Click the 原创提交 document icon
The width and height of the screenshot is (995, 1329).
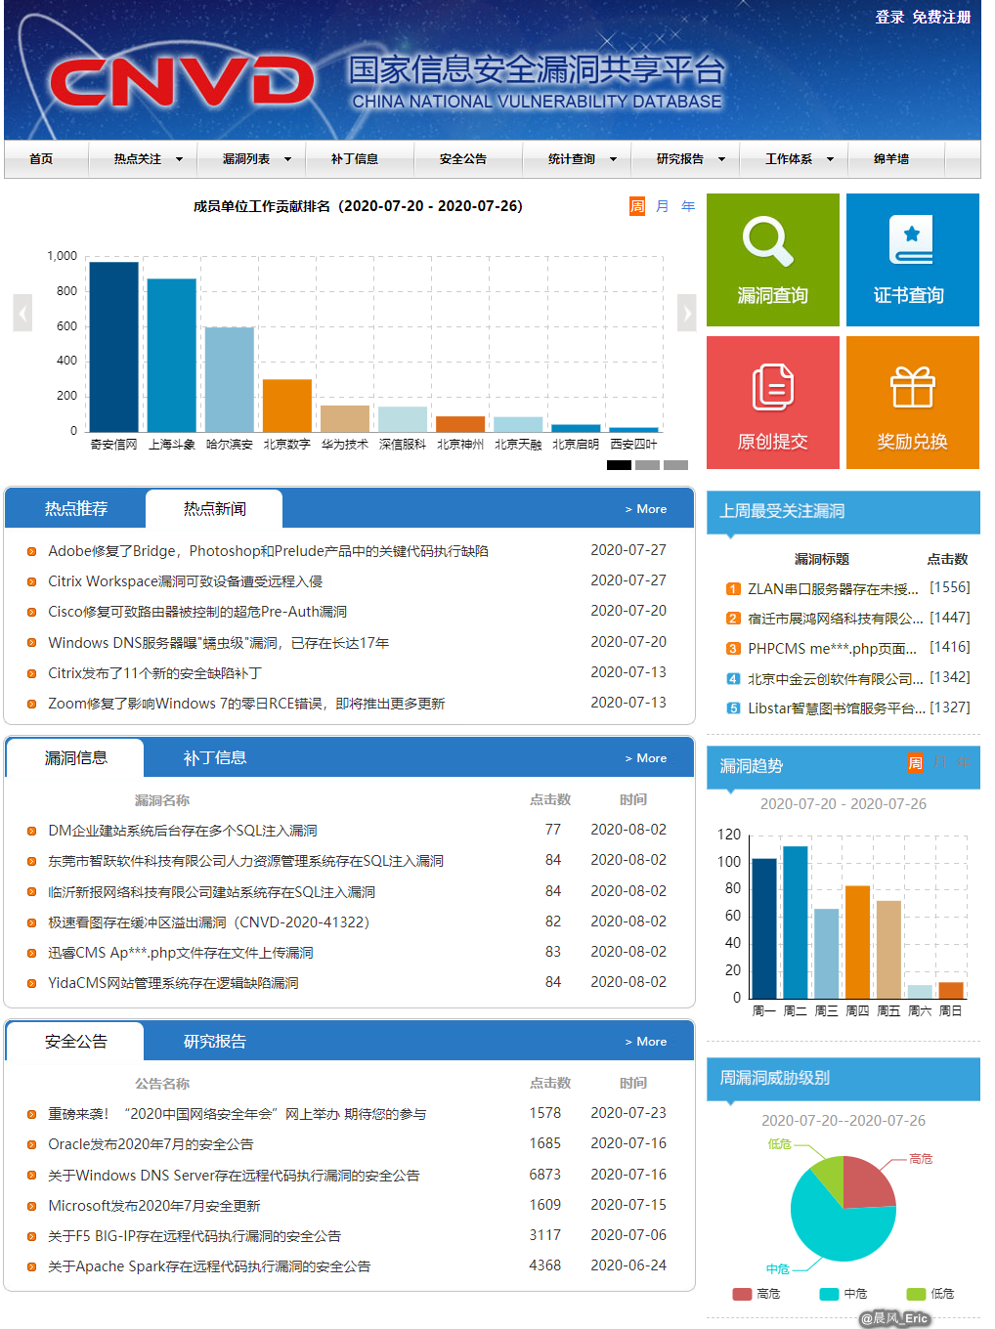772,388
